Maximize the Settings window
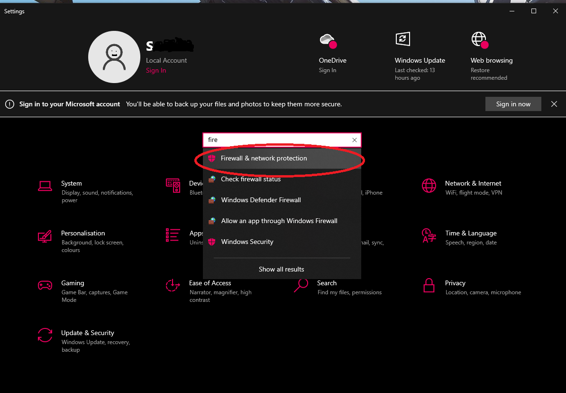 (x=533, y=11)
